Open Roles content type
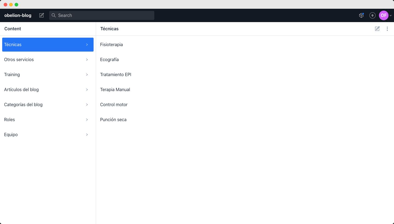This screenshot has height=224, width=394. point(48,120)
